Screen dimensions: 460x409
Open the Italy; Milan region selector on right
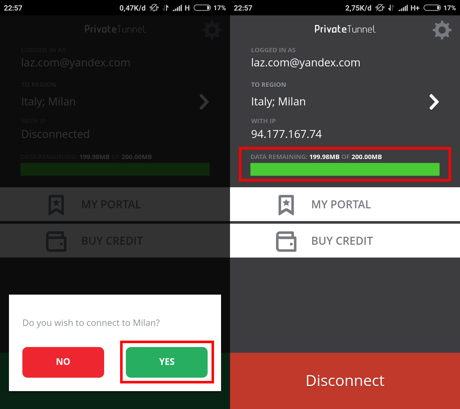(345, 102)
